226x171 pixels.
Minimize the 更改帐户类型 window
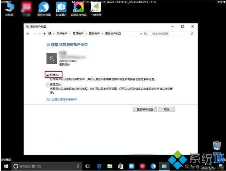(172, 27)
